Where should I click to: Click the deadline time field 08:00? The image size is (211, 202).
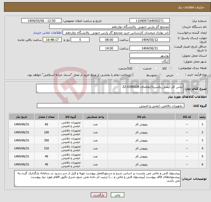(109, 40)
